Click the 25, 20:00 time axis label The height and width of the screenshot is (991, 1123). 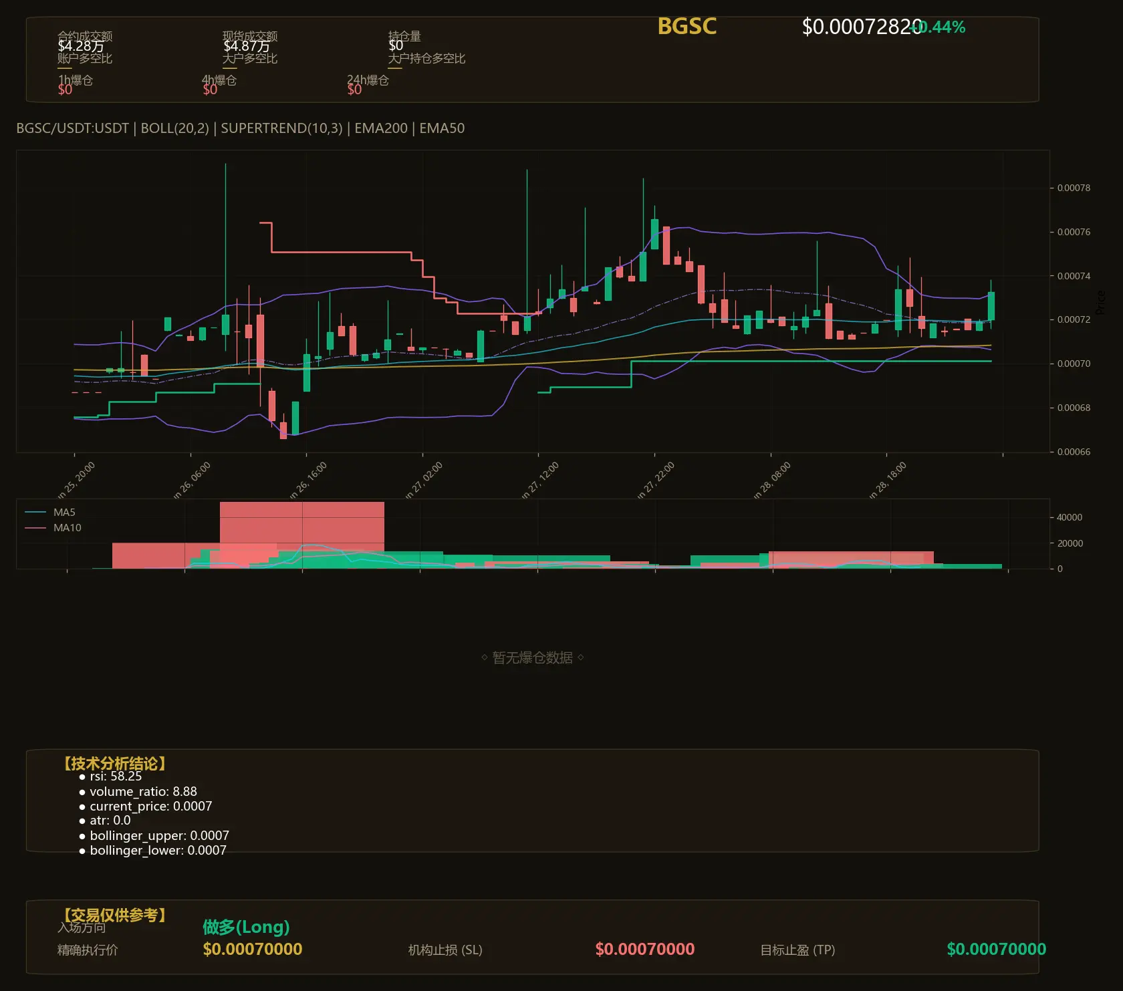point(76,480)
